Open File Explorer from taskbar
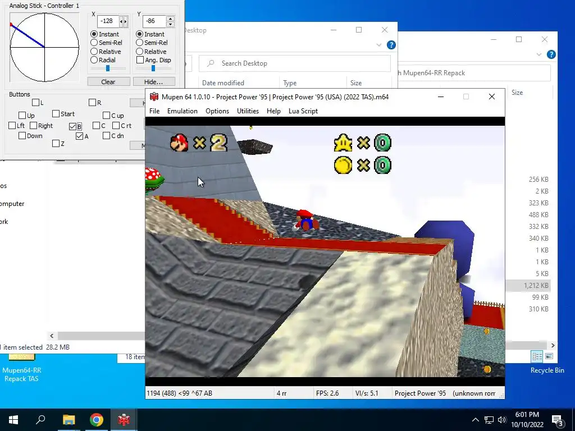This screenshot has width=575, height=431. click(69, 420)
